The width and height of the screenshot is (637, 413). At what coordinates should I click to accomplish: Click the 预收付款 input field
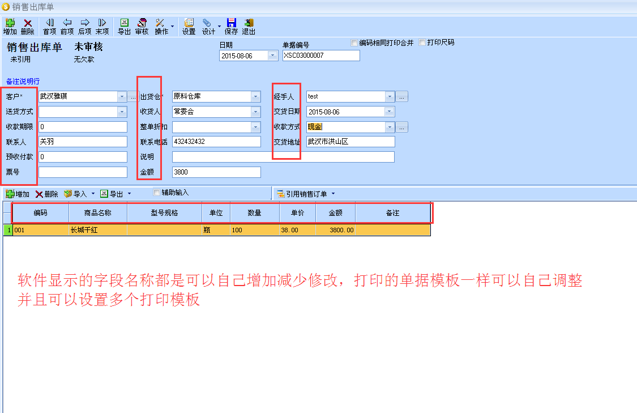(83, 157)
